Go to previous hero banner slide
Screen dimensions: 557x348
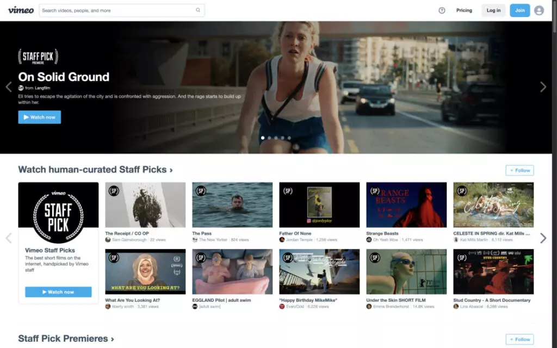9,87
